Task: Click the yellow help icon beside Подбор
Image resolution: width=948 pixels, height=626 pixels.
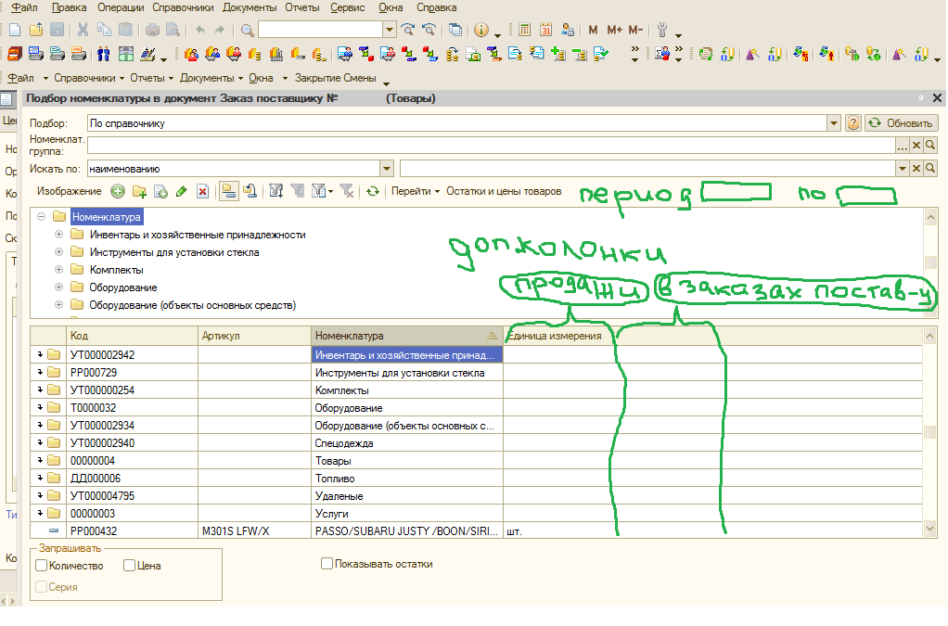Action: (x=853, y=122)
